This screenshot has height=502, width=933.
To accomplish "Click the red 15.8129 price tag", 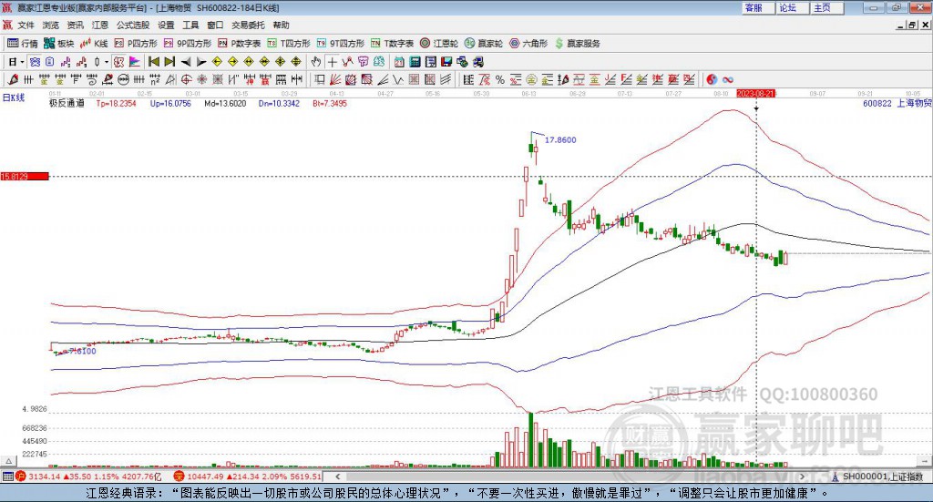I will tap(25, 177).
